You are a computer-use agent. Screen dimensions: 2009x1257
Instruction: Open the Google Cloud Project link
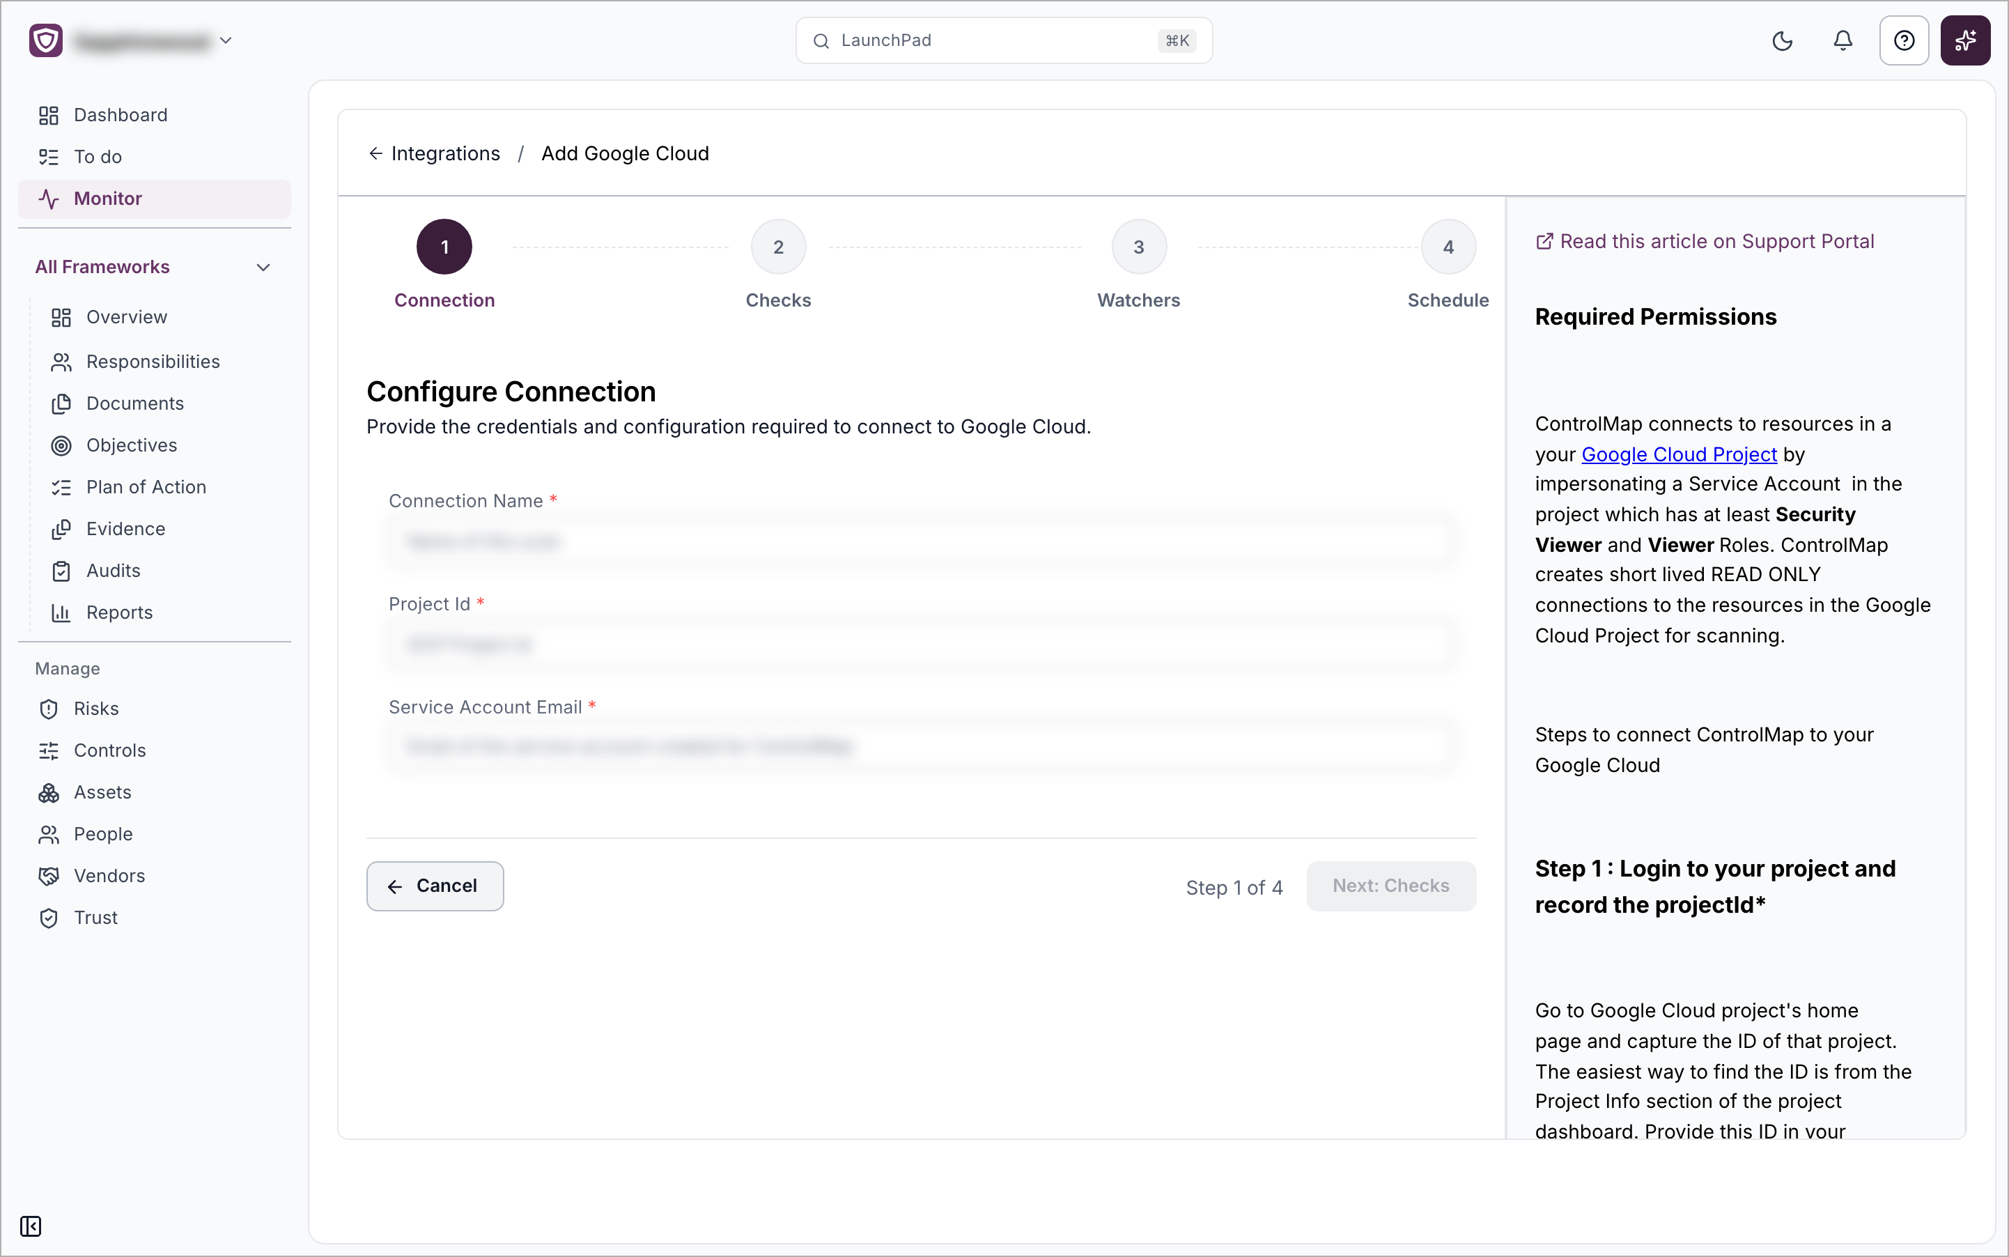[x=1678, y=455]
